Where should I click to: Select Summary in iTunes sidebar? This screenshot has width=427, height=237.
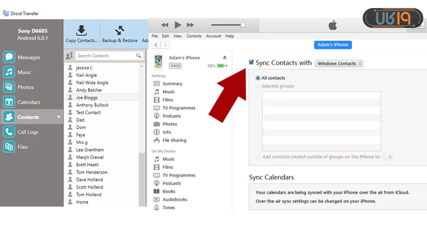[172, 83]
